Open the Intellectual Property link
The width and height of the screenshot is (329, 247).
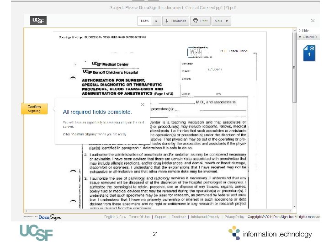[x=205, y=216]
